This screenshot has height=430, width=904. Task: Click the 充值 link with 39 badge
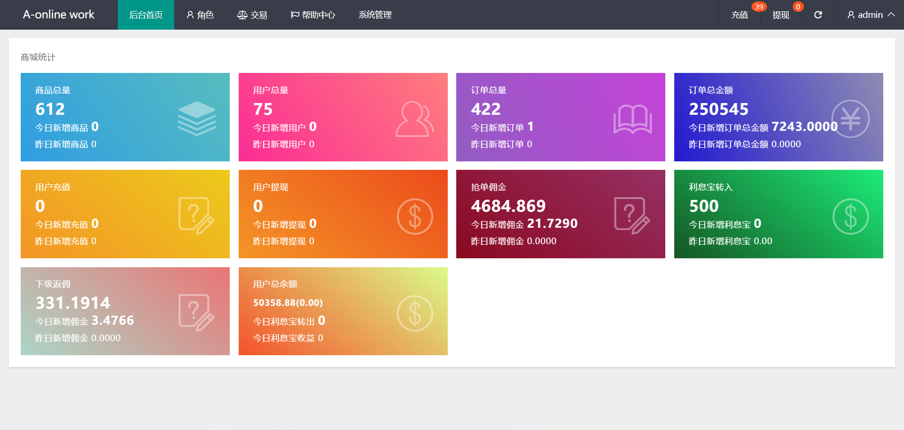(740, 15)
